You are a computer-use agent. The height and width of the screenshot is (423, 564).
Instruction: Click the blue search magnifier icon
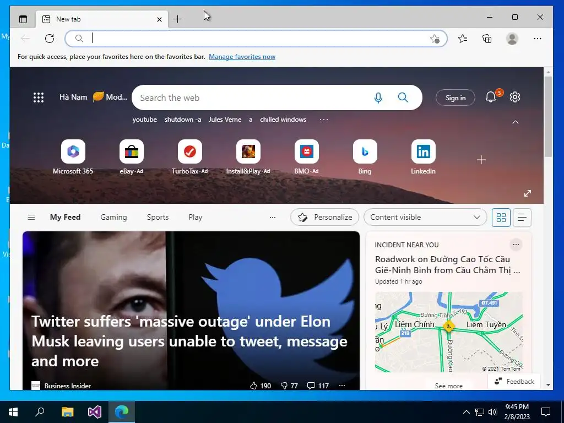click(403, 97)
